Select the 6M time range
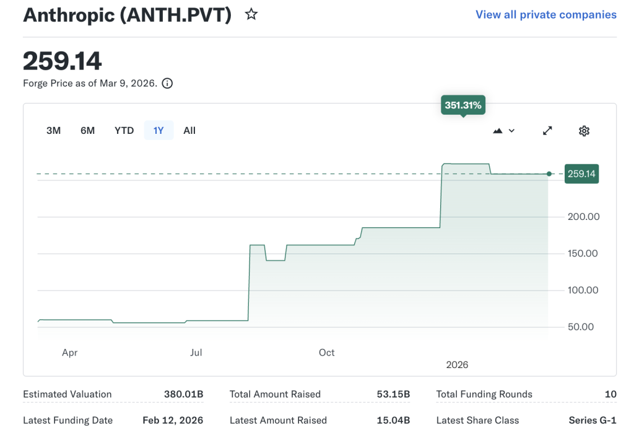This screenshot has width=634, height=435. (87, 131)
